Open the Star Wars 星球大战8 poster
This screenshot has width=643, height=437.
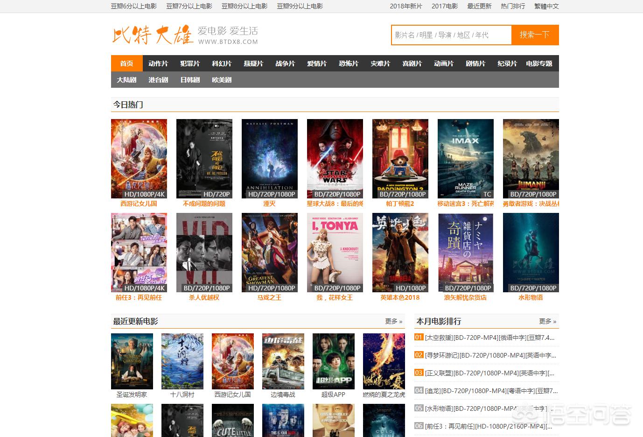[x=335, y=159]
